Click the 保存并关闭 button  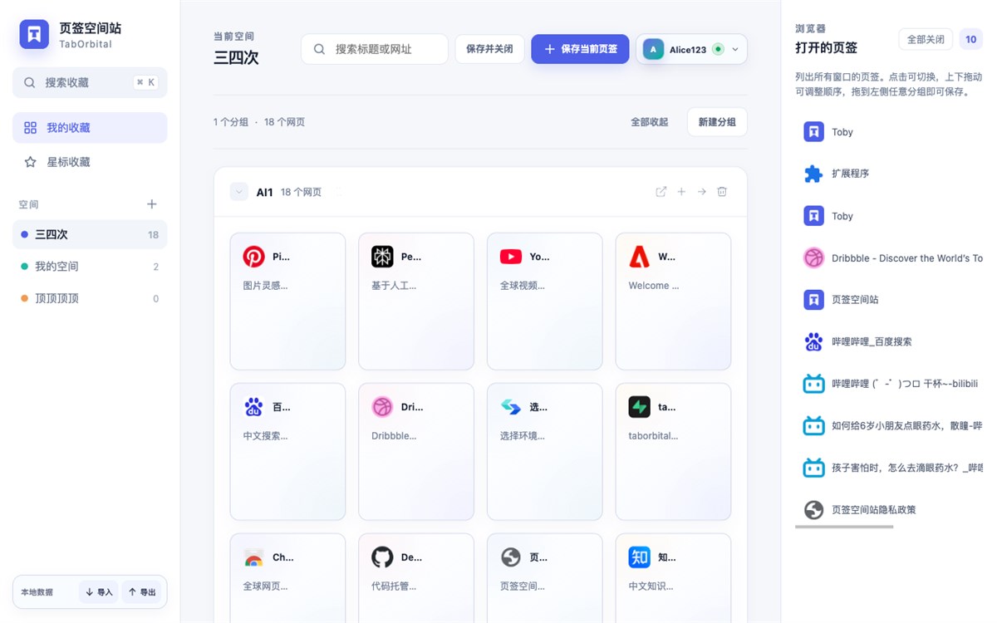[489, 49]
